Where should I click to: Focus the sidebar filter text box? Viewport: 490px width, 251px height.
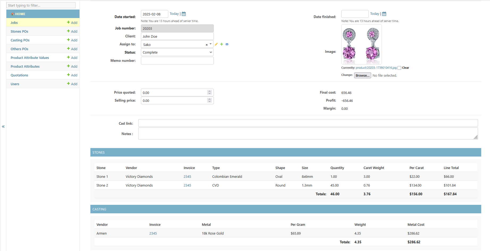click(x=41, y=5)
